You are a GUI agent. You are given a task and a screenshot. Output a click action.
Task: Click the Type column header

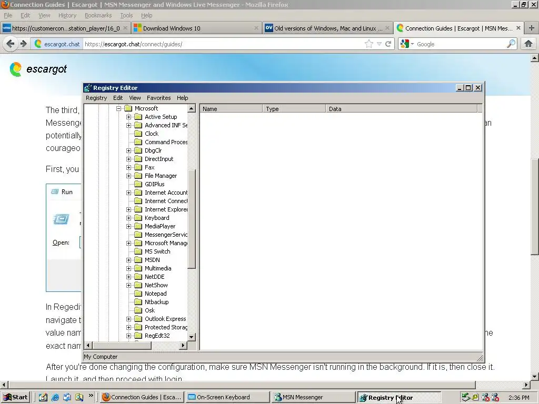coord(294,109)
